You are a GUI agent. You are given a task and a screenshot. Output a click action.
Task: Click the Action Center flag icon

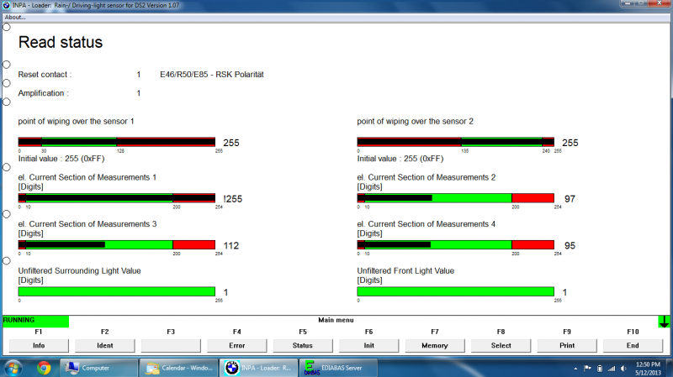tap(587, 369)
